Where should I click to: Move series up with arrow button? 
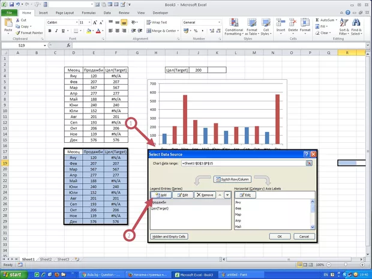pyautogui.click(x=220, y=195)
